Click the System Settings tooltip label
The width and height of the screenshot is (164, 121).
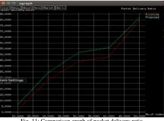12,80
